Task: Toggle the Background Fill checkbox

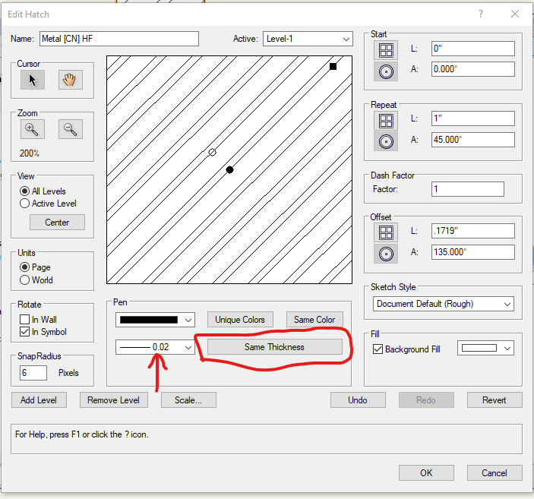Action: coord(378,349)
